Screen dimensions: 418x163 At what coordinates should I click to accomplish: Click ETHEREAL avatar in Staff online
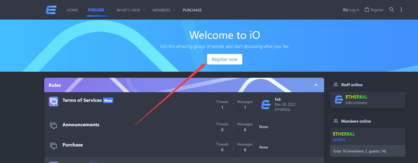339,100
